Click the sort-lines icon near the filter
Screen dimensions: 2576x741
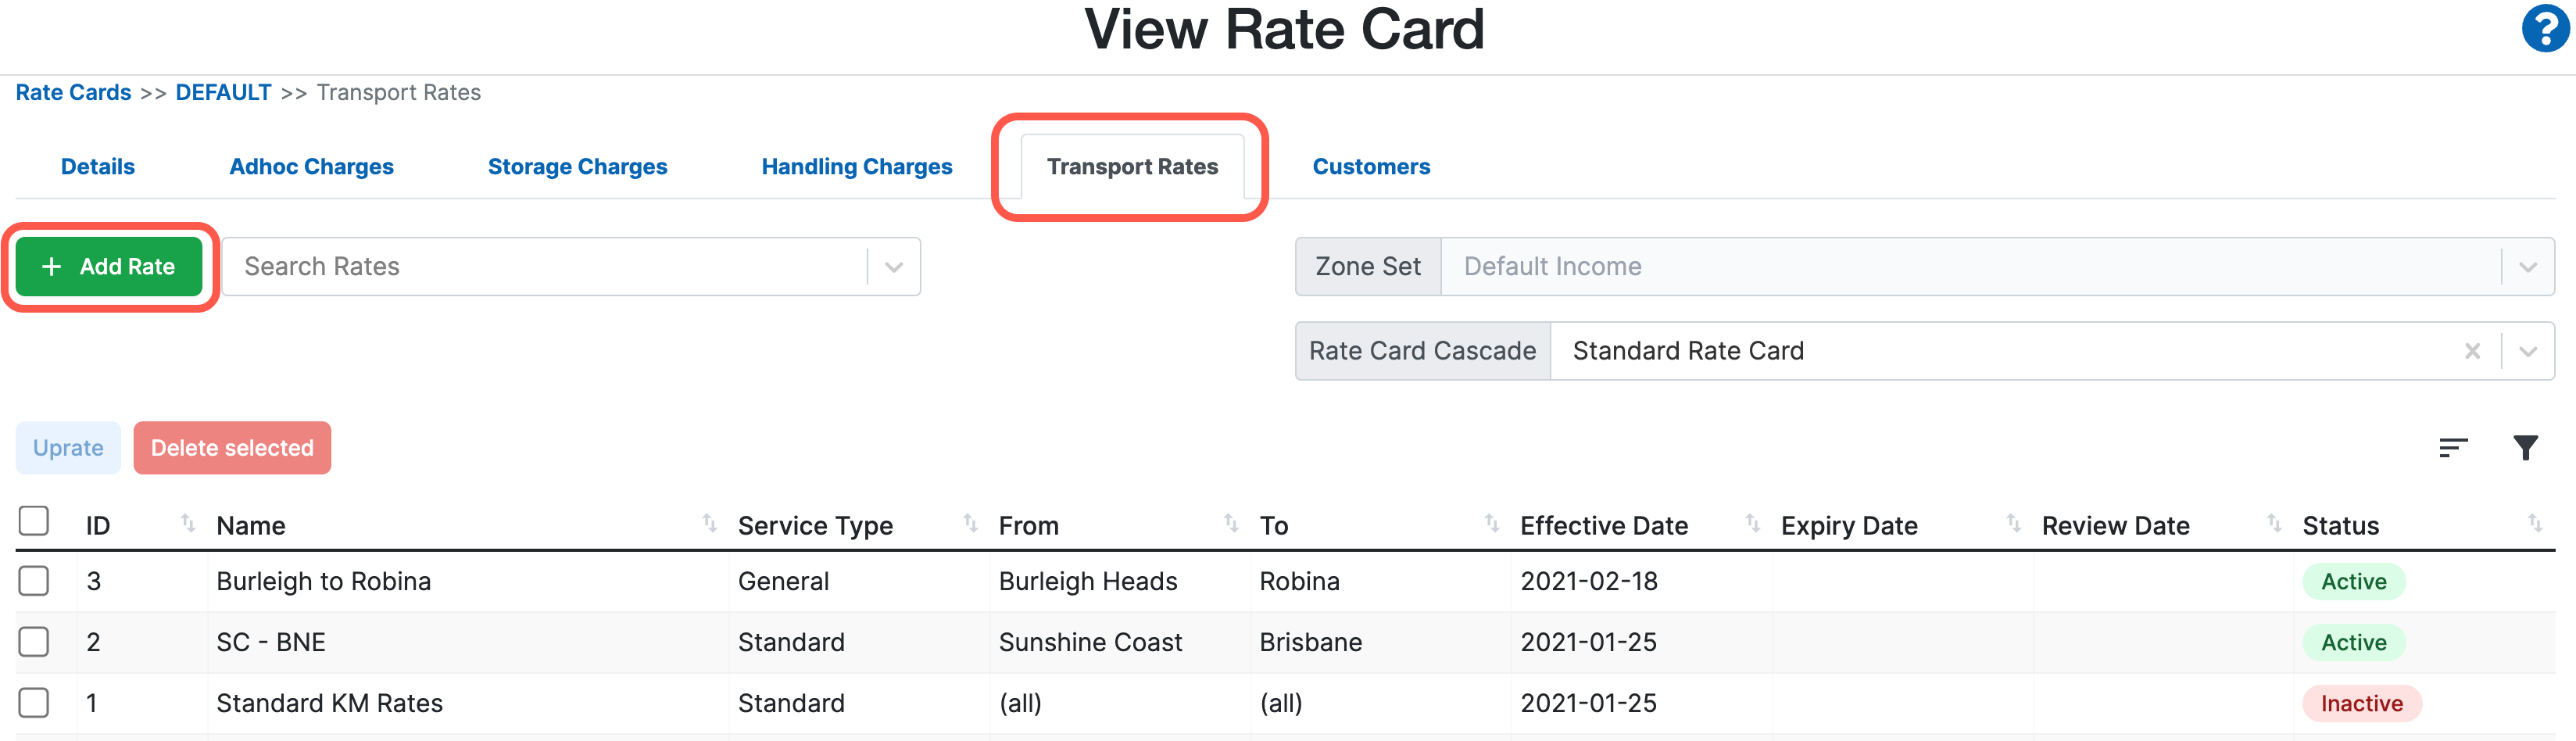[2453, 447]
